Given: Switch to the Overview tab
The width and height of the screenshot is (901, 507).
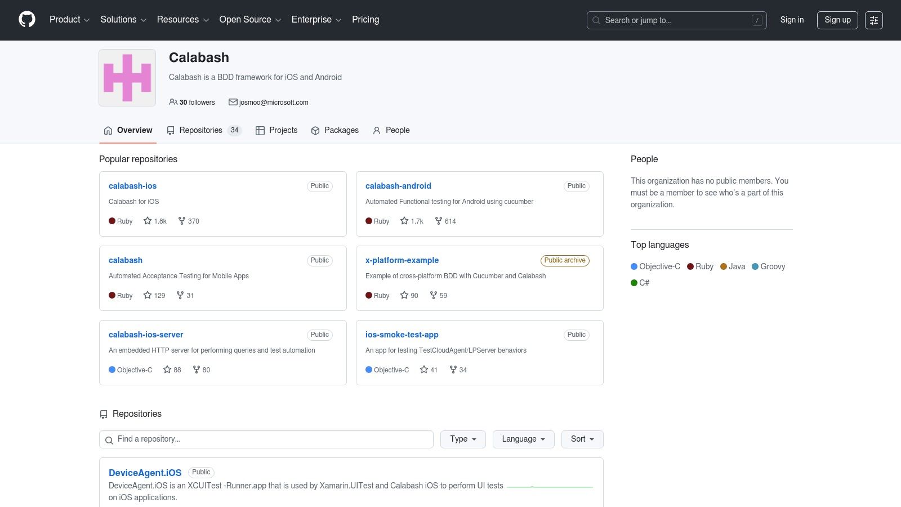Looking at the screenshot, I should click(x=128, y=130).
